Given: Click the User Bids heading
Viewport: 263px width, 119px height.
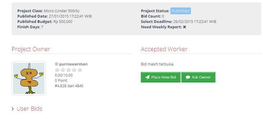Looking at the screenshot, I should pos(29,109).
